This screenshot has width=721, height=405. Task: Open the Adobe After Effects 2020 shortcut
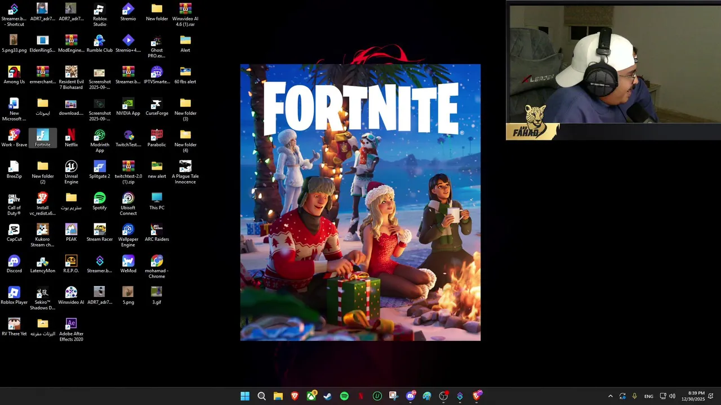[71, 330]
